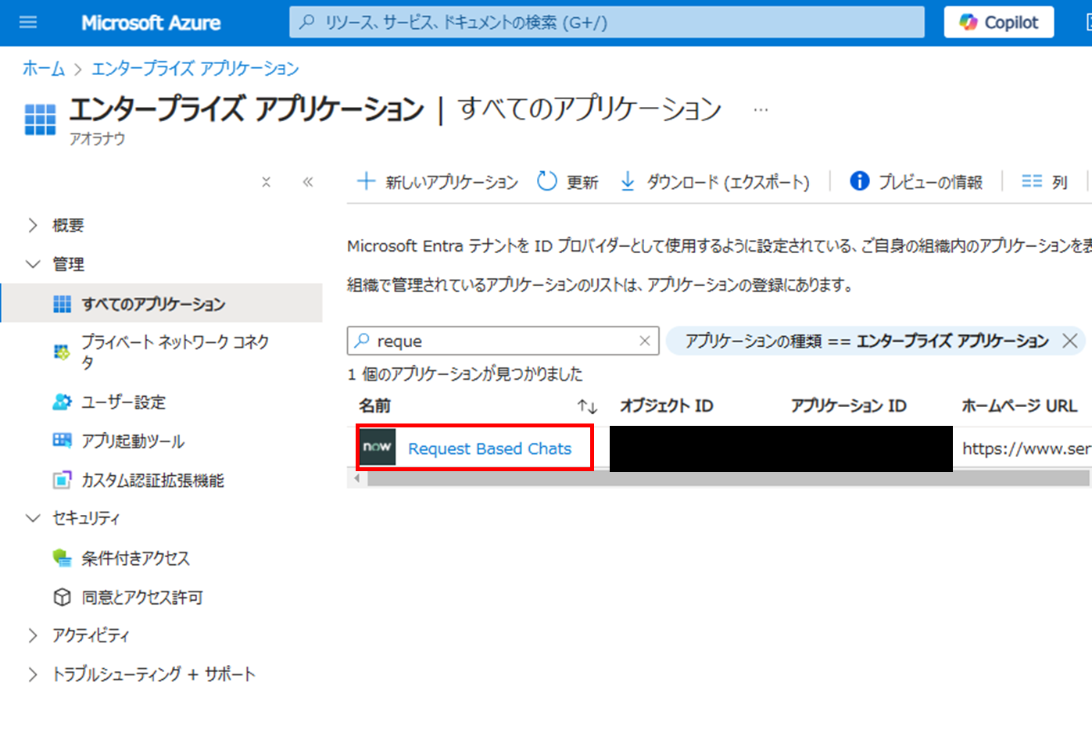This screenshot has width=1092, height=729.
Task: Click the enterprise applications grid icon in header
Action: (x=40, y=120)
